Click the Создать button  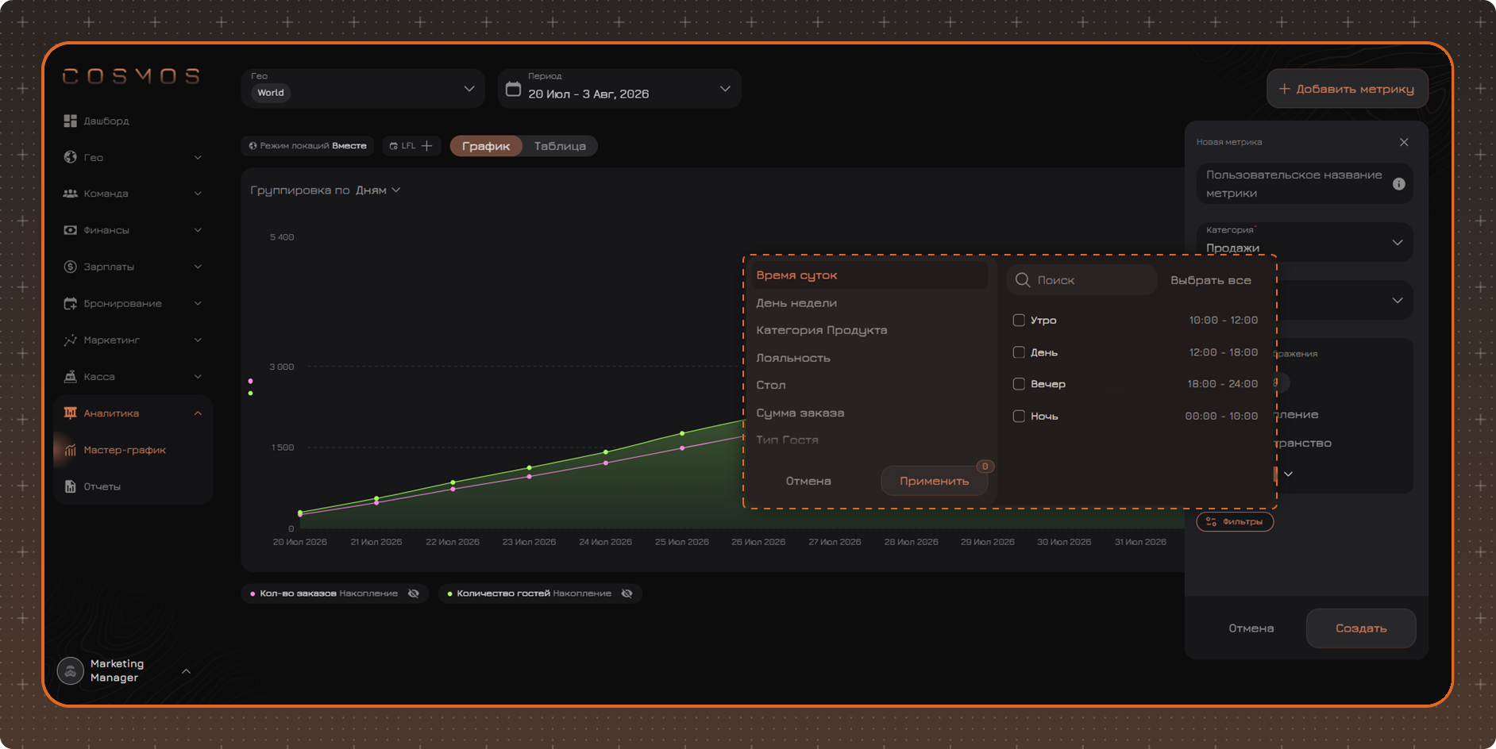tap(1361, 628)
